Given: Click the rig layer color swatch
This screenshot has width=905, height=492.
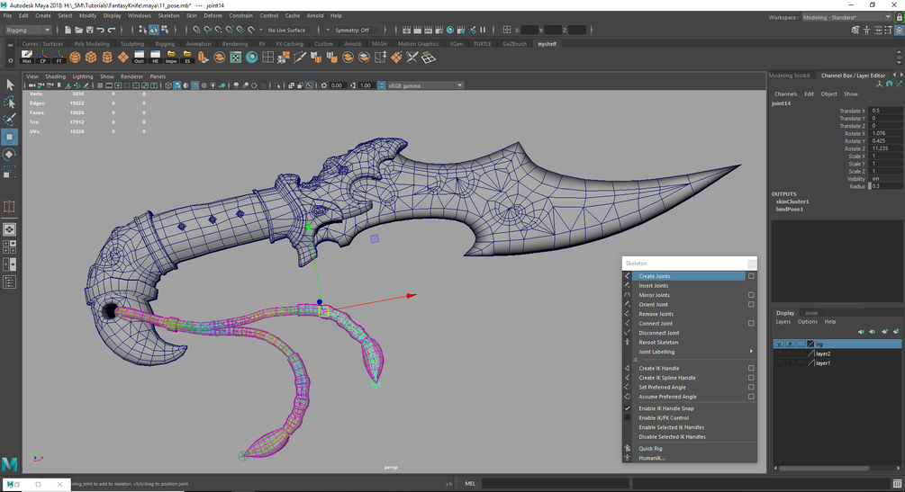Looking at the screenshot, I should 810,344.
